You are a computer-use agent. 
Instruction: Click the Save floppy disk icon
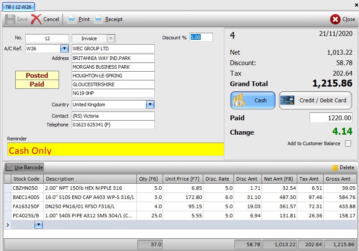click(x=10, y=19)
